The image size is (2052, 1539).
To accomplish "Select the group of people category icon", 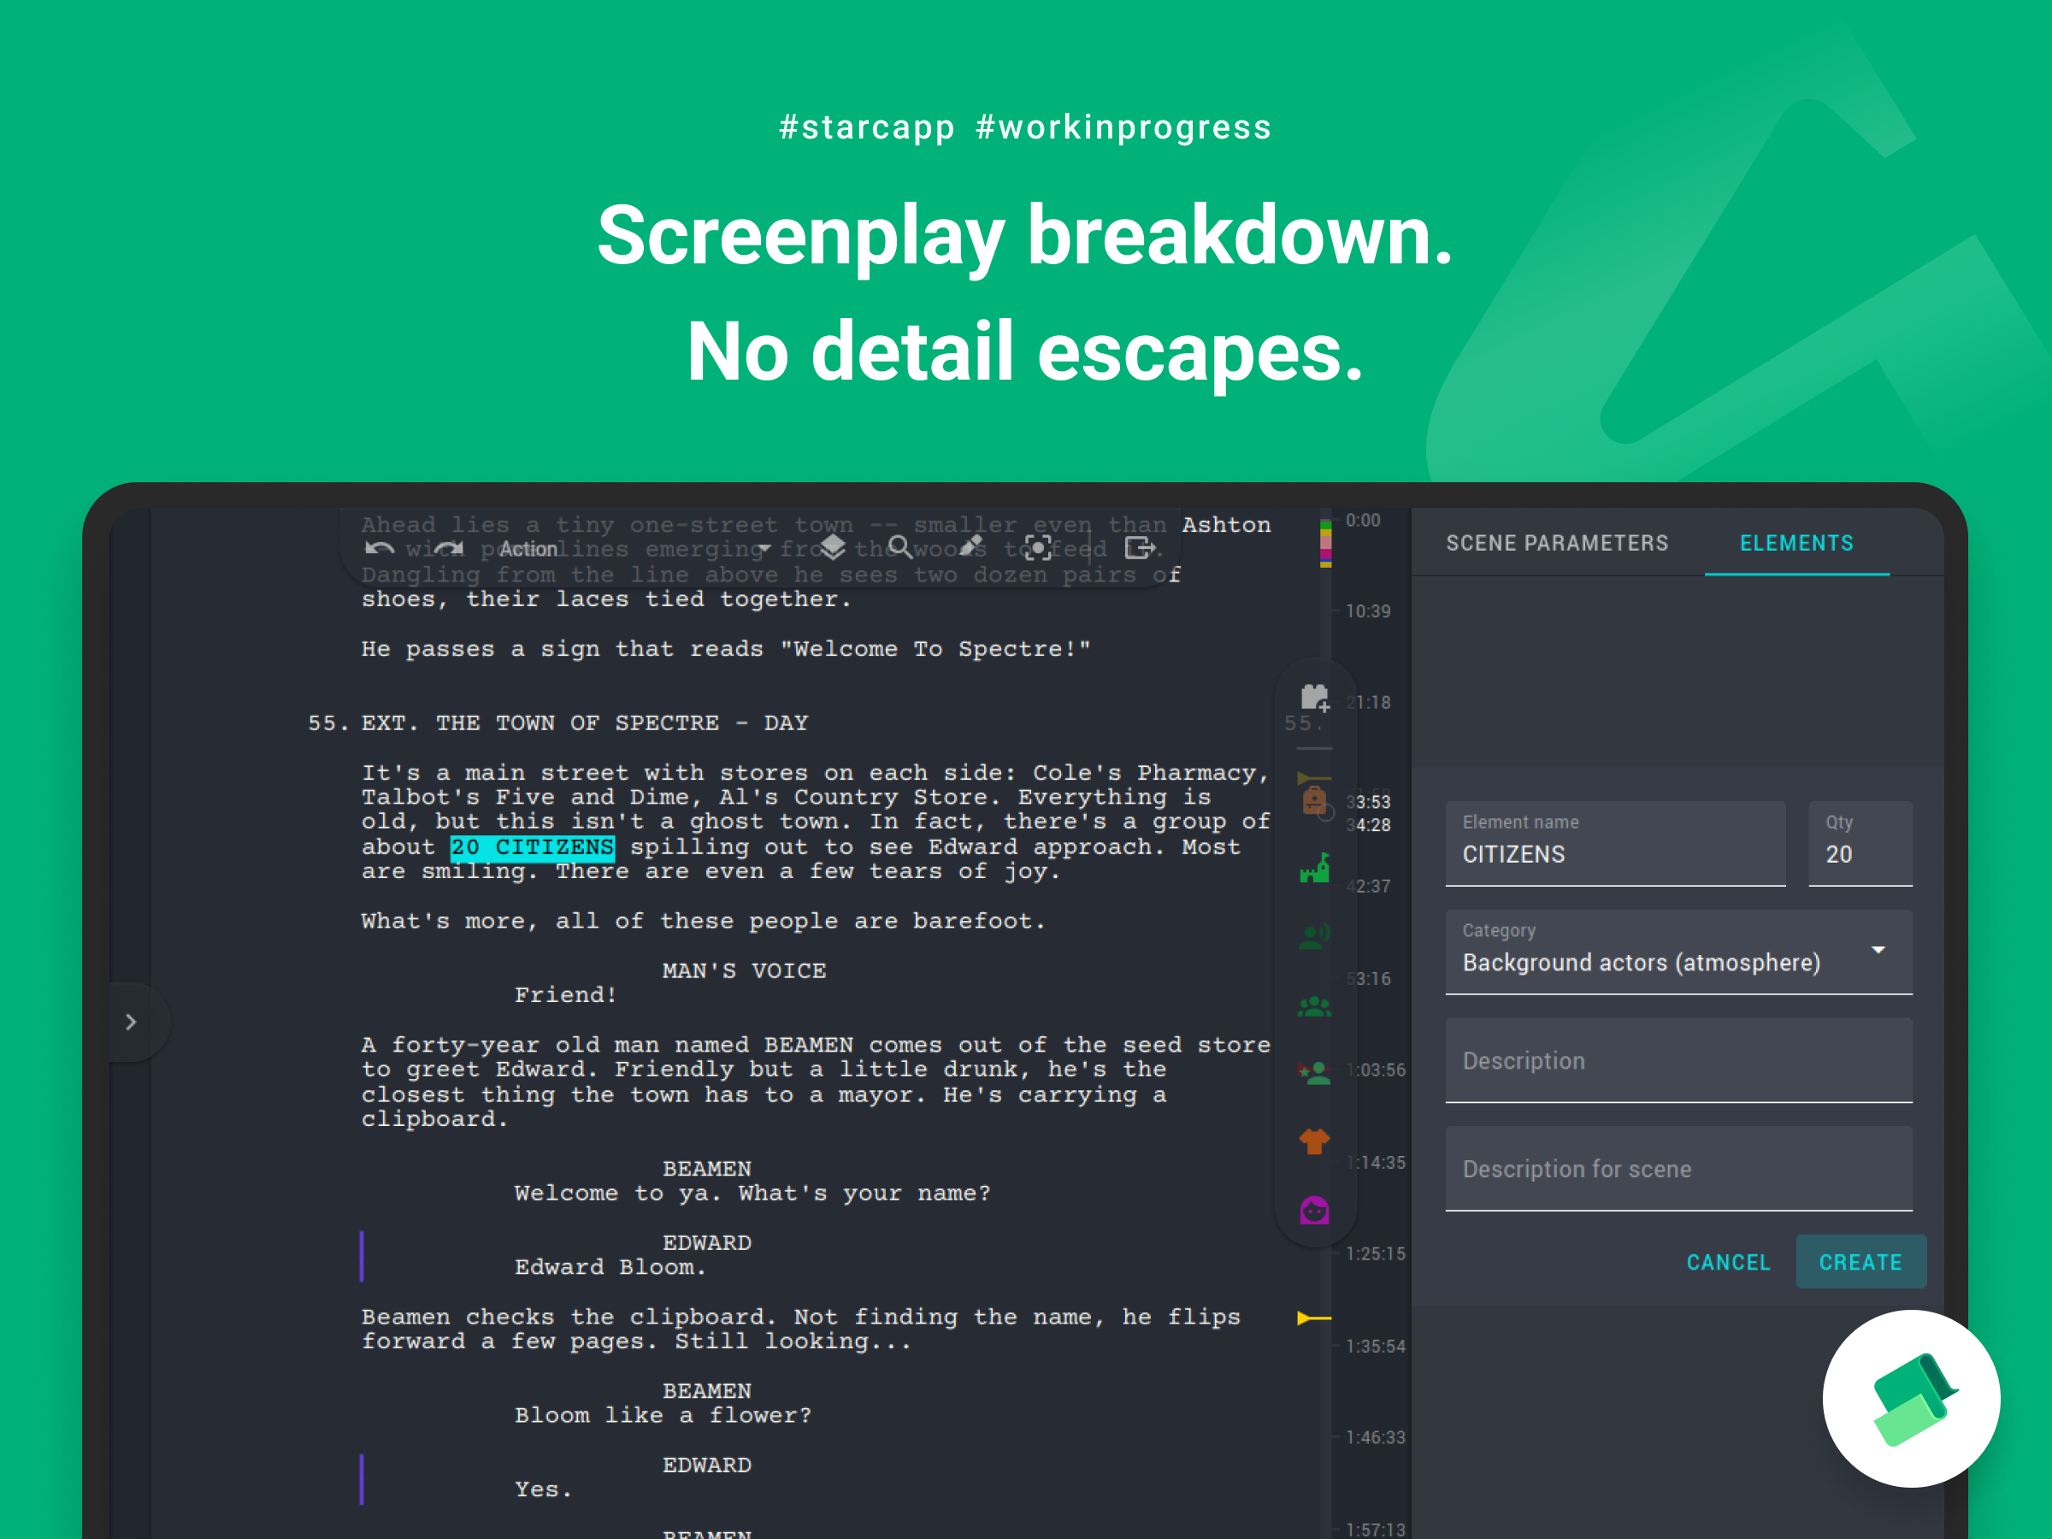I will coord(1314,1005).
